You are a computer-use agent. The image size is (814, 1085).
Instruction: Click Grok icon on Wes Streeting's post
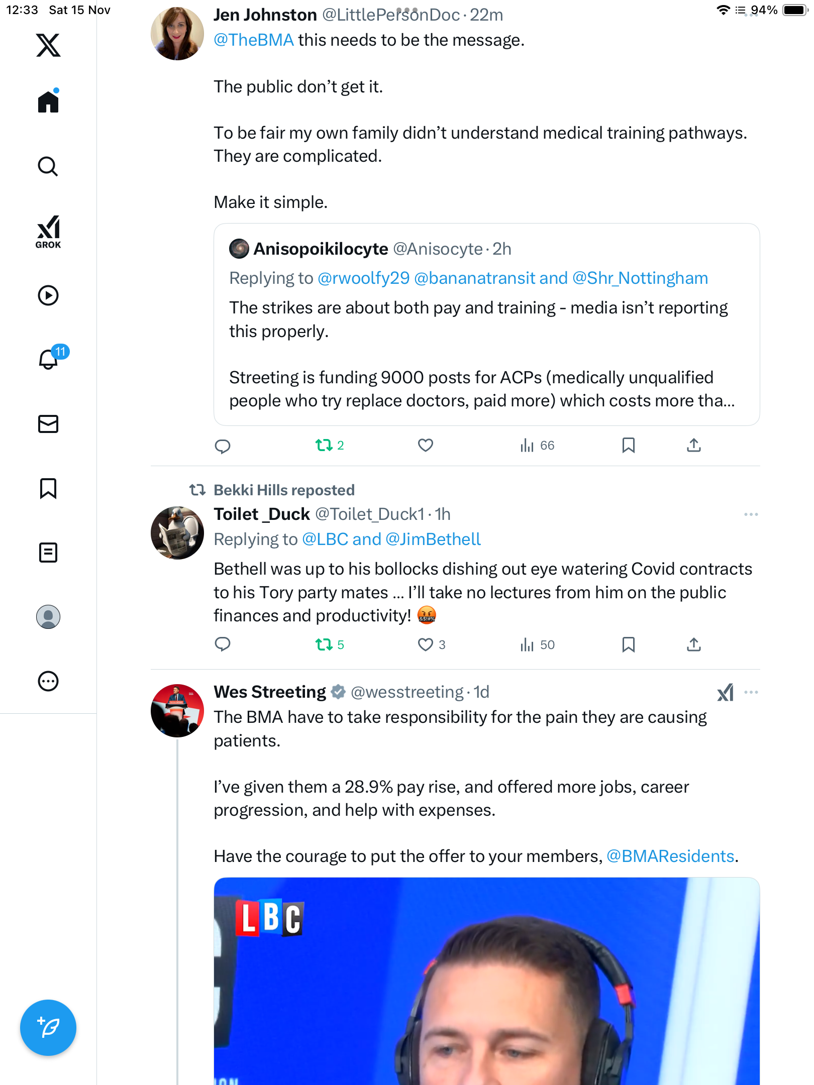(x=725, y=693)
